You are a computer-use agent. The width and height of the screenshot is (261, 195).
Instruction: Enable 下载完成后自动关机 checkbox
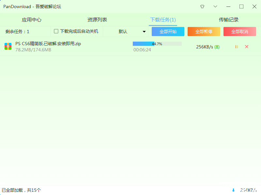pos(56,31)
